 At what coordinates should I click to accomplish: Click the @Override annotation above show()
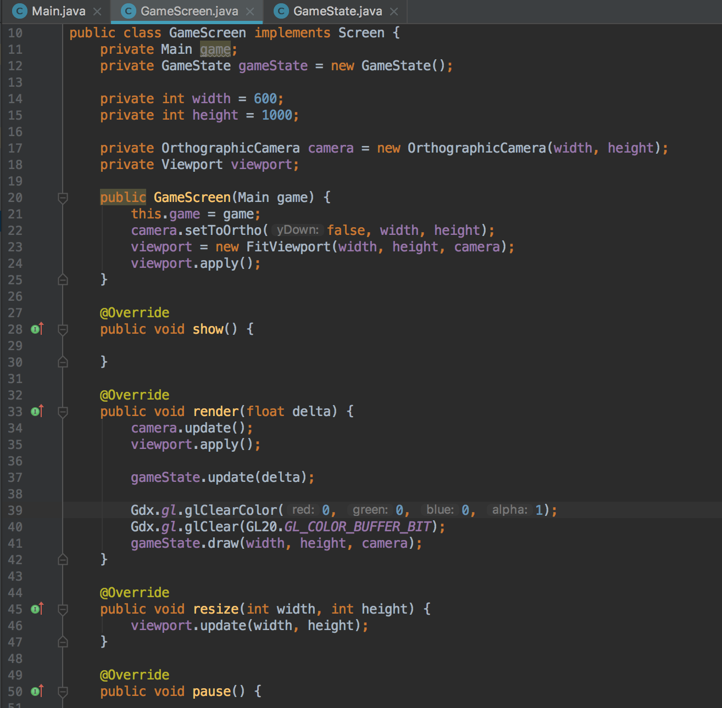tap(135, 313)
